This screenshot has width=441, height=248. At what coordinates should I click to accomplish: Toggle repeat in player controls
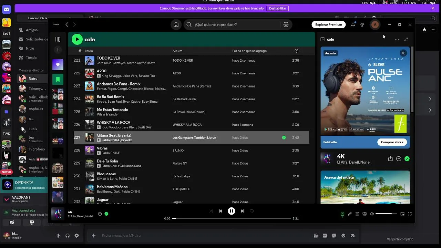252,211
